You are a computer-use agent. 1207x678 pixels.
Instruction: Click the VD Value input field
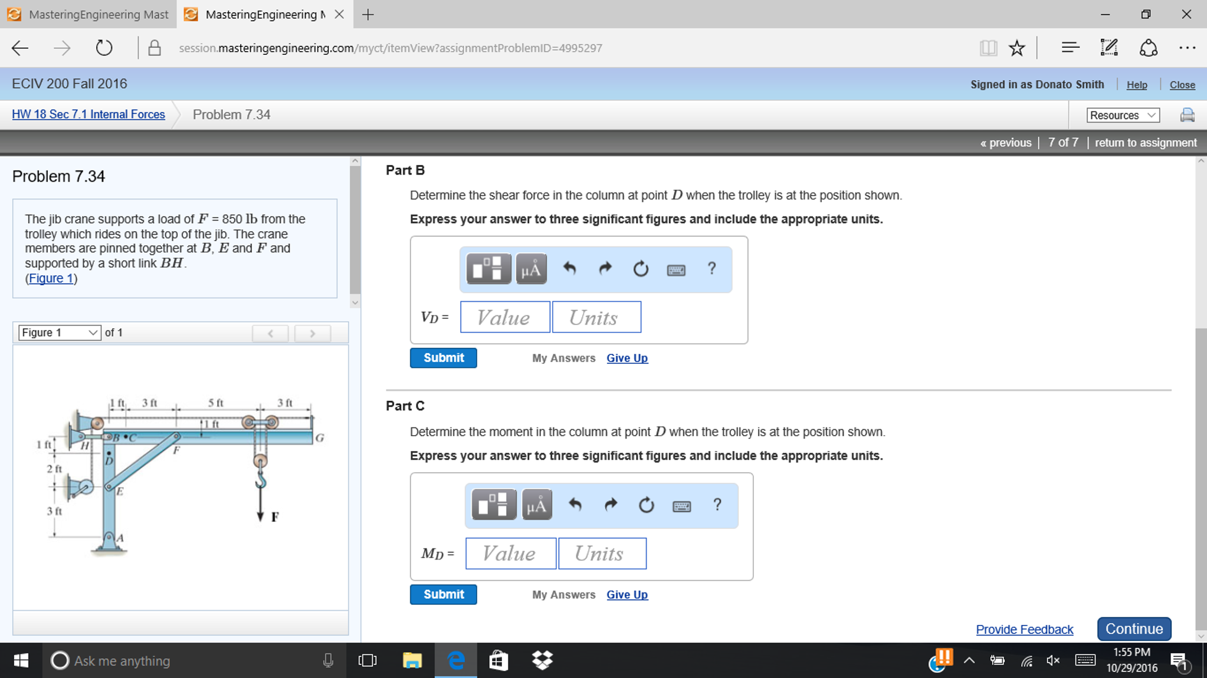pos(504,317)
